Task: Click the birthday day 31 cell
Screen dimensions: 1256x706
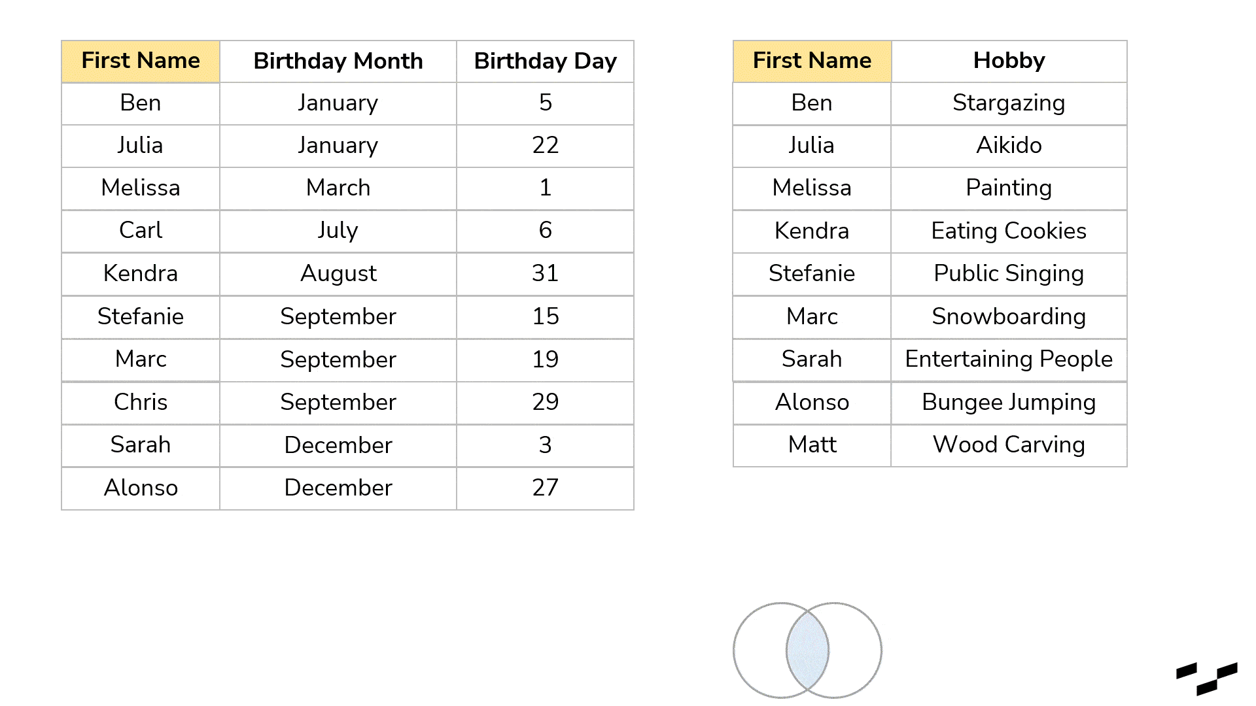Action: pyautogui.click(x=545, y=274)
